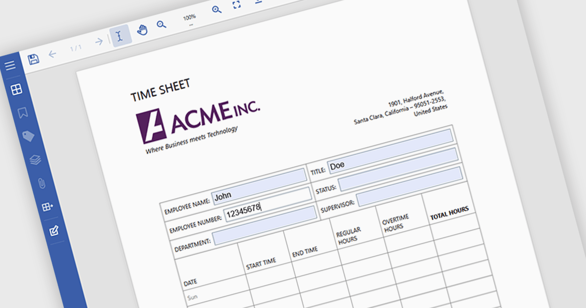Zoom in with the plus magnifier
This screenshot has height=308, width=586.
click(x=217, y=9)
